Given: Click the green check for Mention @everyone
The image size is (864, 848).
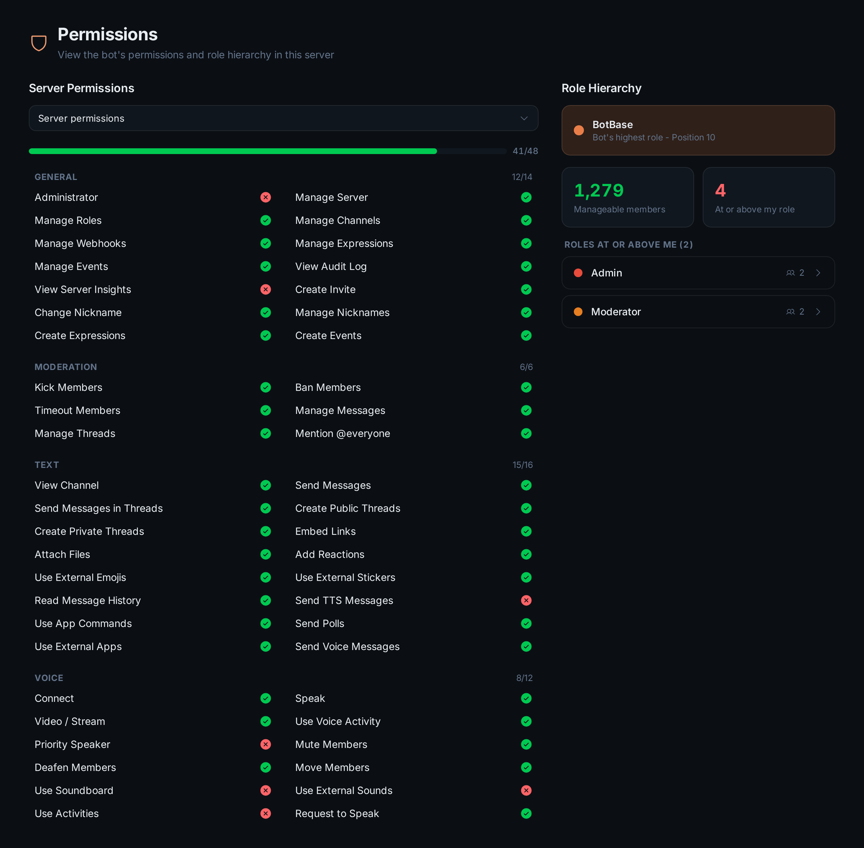Looking at the screenshot, I should coord(526,433).
